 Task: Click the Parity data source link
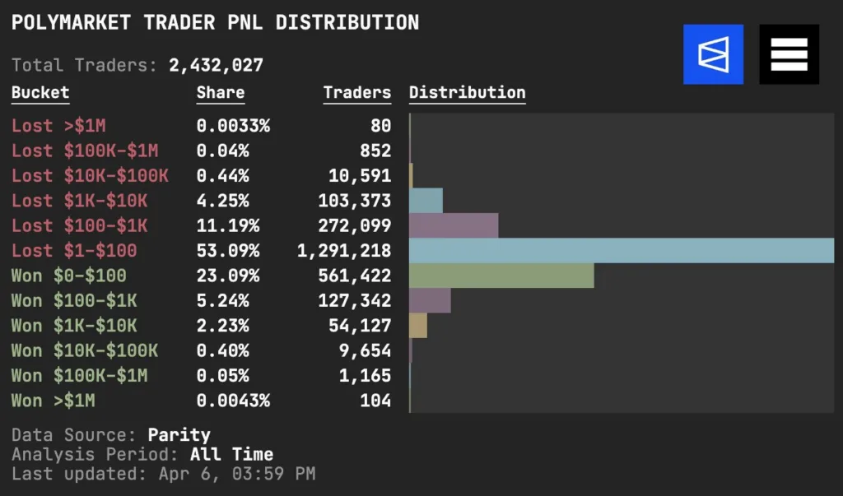point(179,434)
